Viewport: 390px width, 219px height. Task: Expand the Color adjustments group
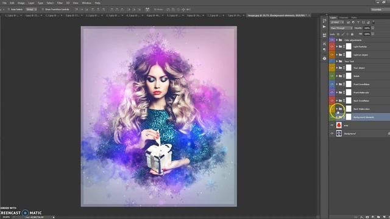[x=337, y=40]
